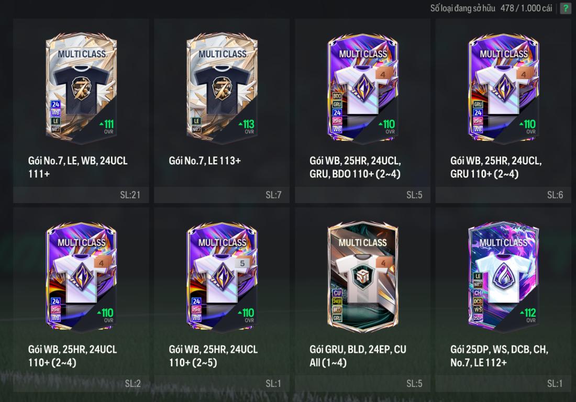Open the green question mark help icon
576x402 pixels.
565,8
